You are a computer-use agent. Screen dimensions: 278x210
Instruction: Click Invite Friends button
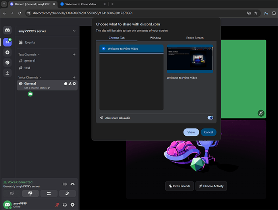click(x=180, y=186)
